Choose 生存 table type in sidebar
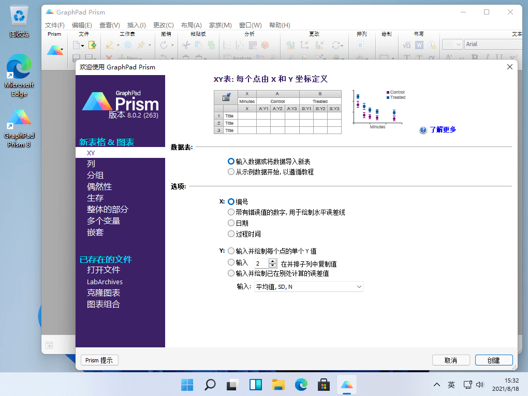The height and width of the screenshot is (396, 528). [x=95, y=198]
